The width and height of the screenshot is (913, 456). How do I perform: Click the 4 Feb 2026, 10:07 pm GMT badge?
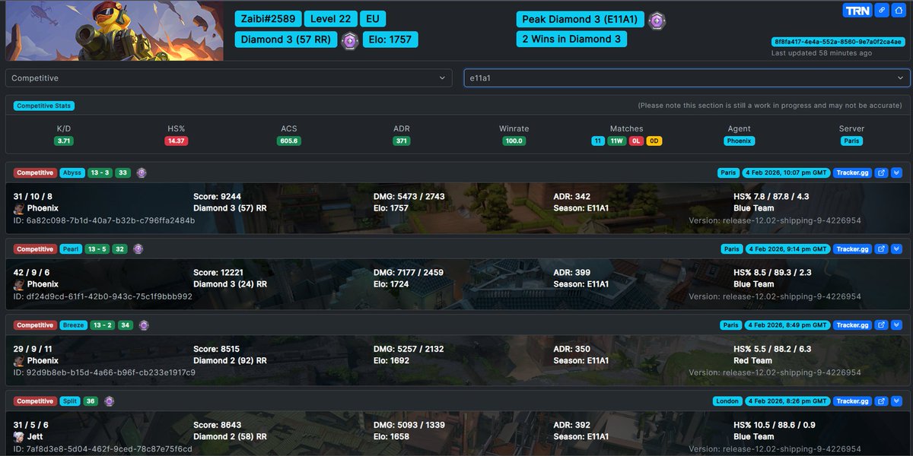tap(787, 173)
